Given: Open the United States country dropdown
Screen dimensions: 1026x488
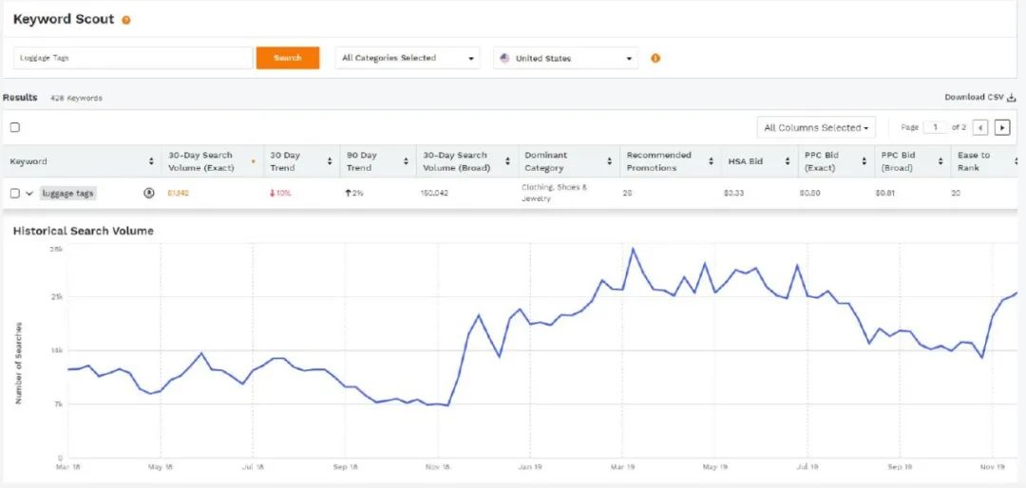Looking at the screenshot, I should pyautogui.click(x=565, y=58).
